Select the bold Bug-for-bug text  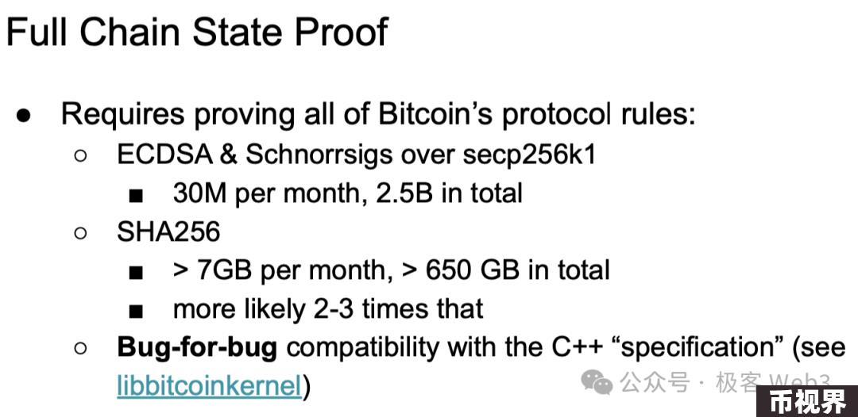tap(197, 348)
